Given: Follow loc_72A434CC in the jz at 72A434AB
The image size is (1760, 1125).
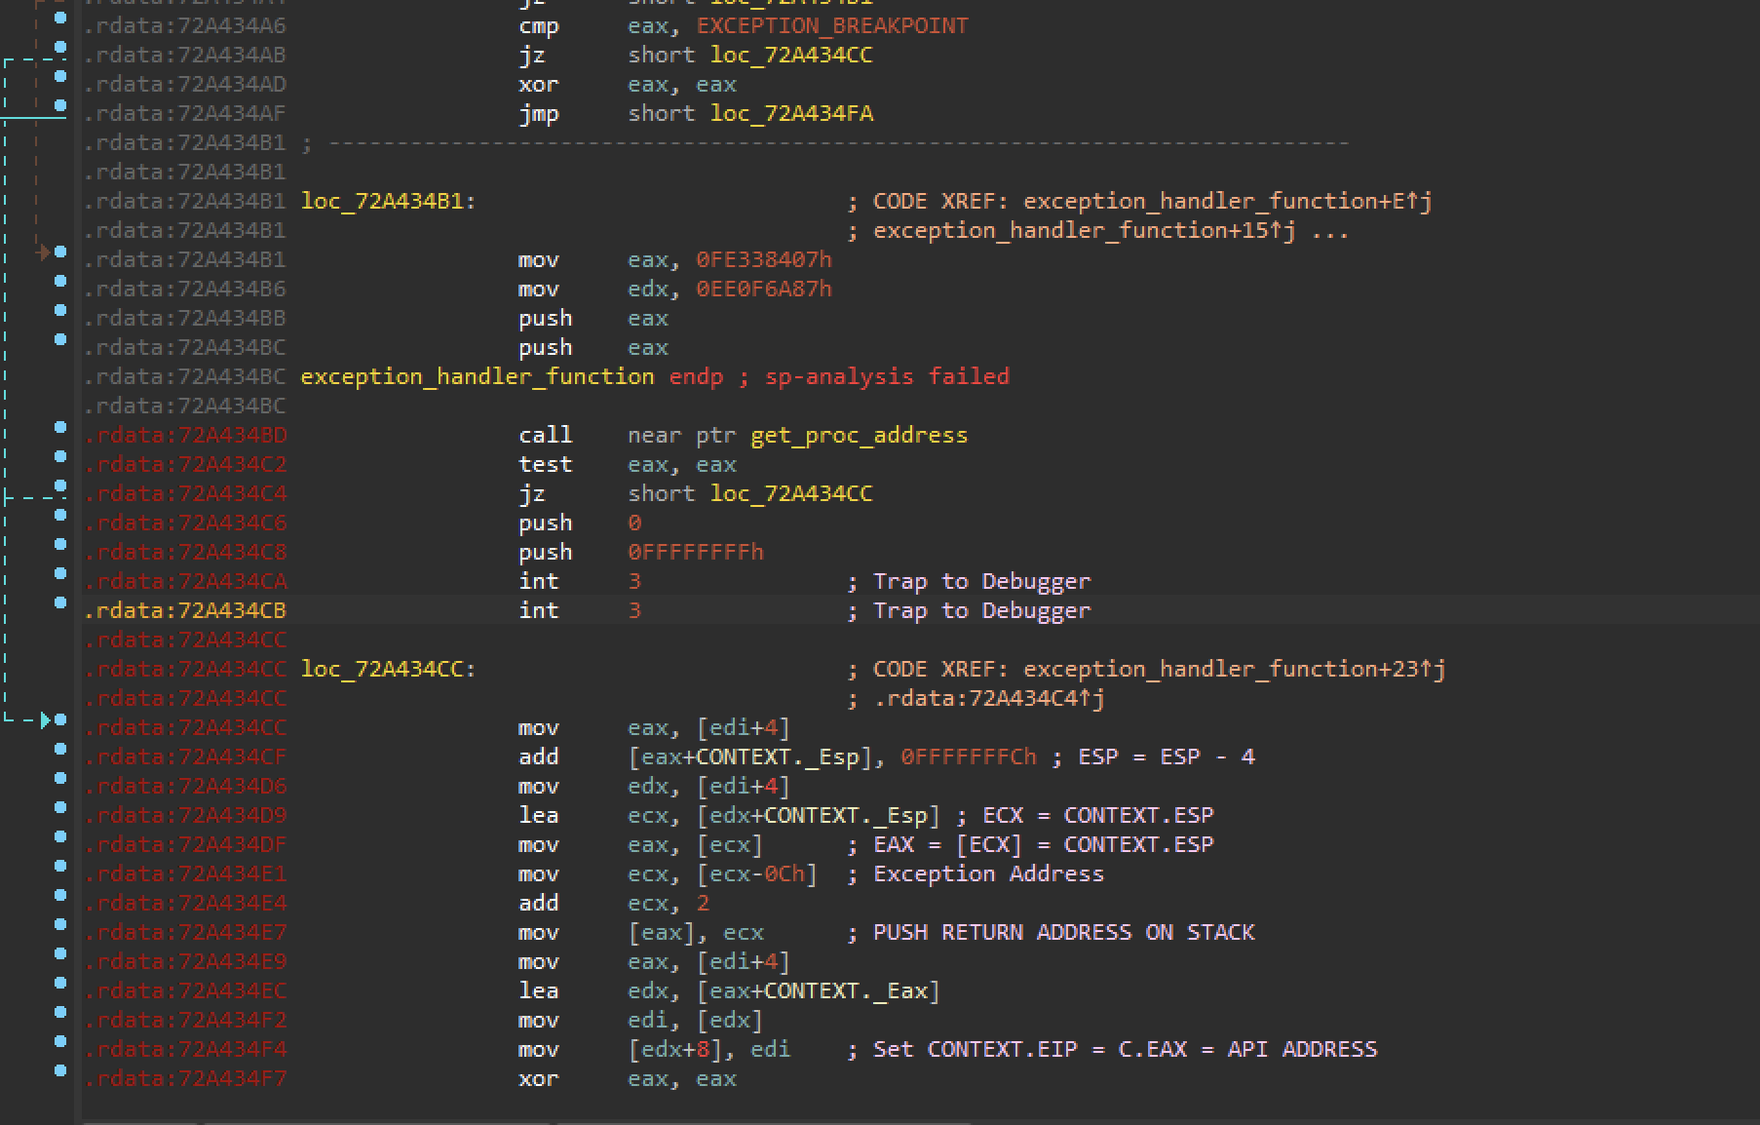Looking at the screenshot, I should 791,56.
